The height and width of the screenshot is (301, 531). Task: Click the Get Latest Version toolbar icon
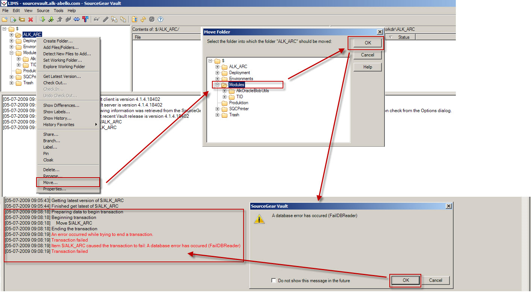42,19
